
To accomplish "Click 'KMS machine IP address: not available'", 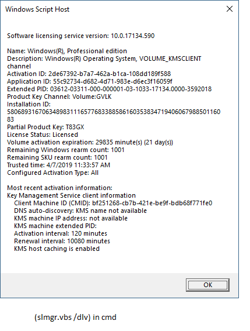I will pos(71,218).
